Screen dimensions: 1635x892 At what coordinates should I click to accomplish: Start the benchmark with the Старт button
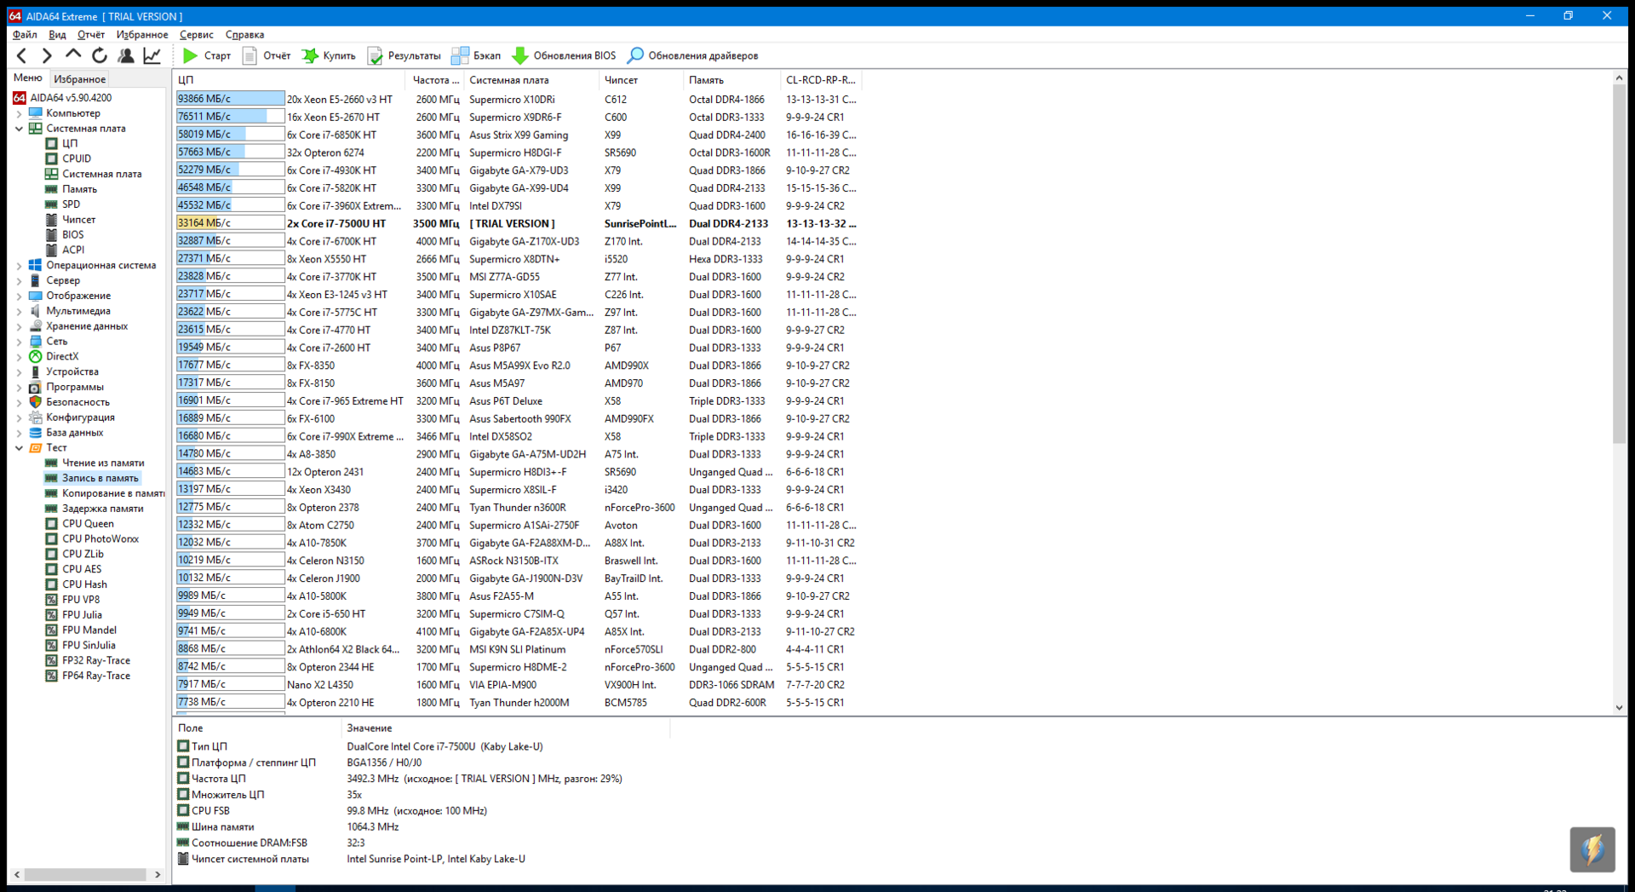tap(206, 56)
